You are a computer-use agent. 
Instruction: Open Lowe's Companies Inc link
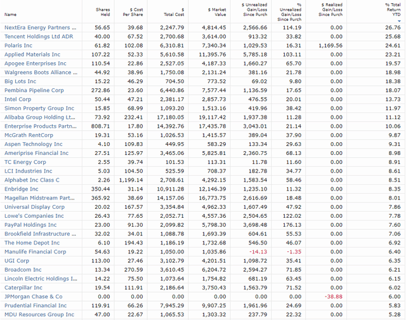tap(34, 216)
